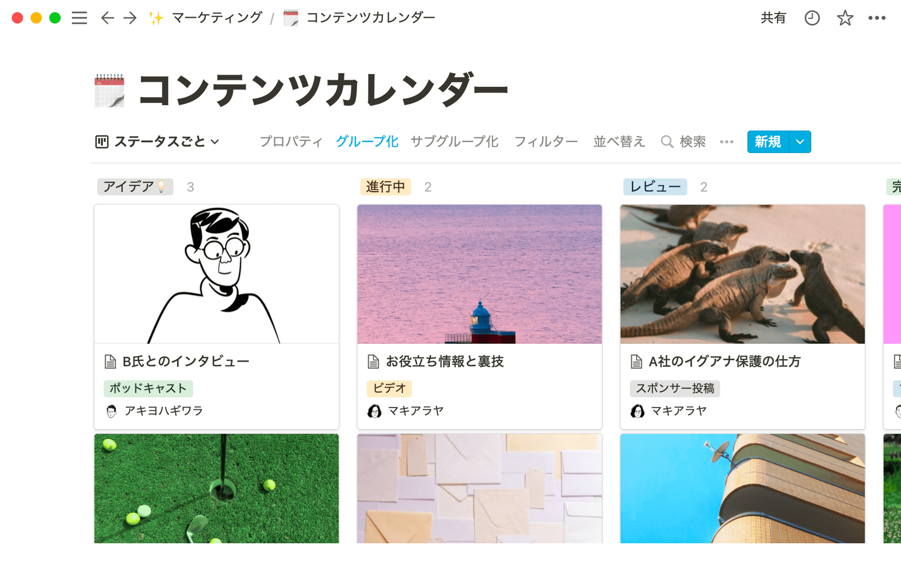Open the B氏とのインタビュー card

tap(216, 317)
